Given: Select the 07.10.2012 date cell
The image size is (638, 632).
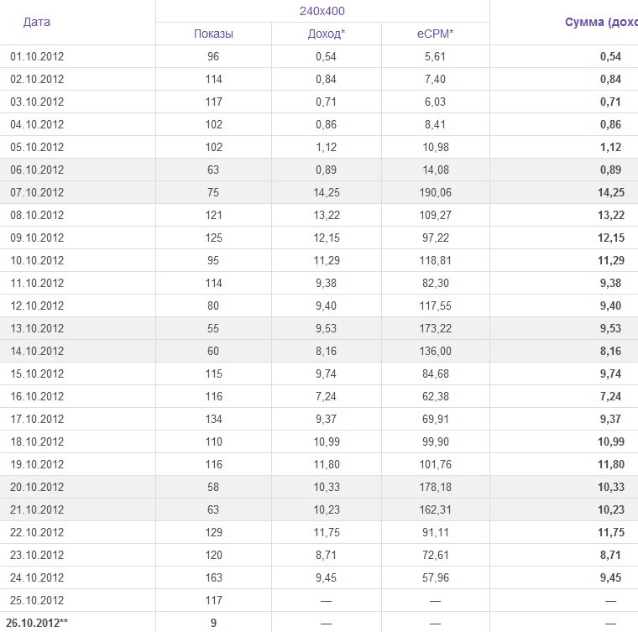Looking at the screenshot, I should click(37, 192).
